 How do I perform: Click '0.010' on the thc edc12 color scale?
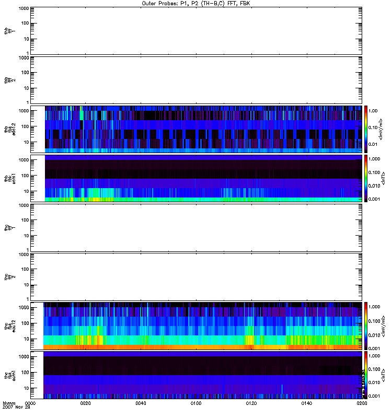(374, 335)
